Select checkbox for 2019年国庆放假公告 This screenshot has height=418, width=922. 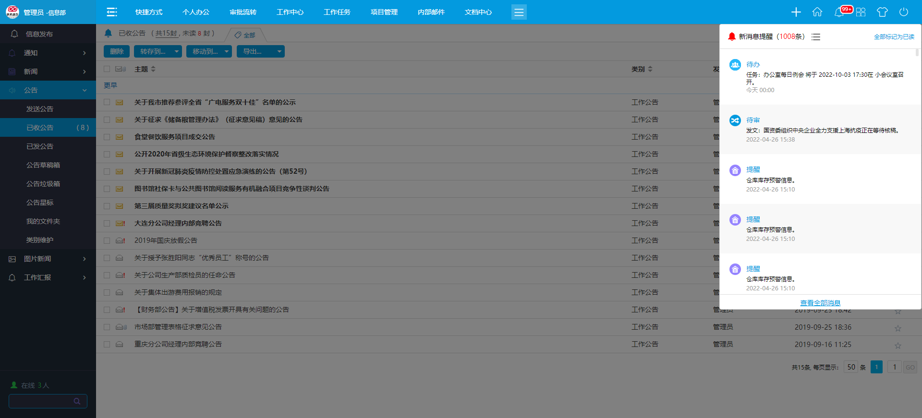[x=107, y=240]
